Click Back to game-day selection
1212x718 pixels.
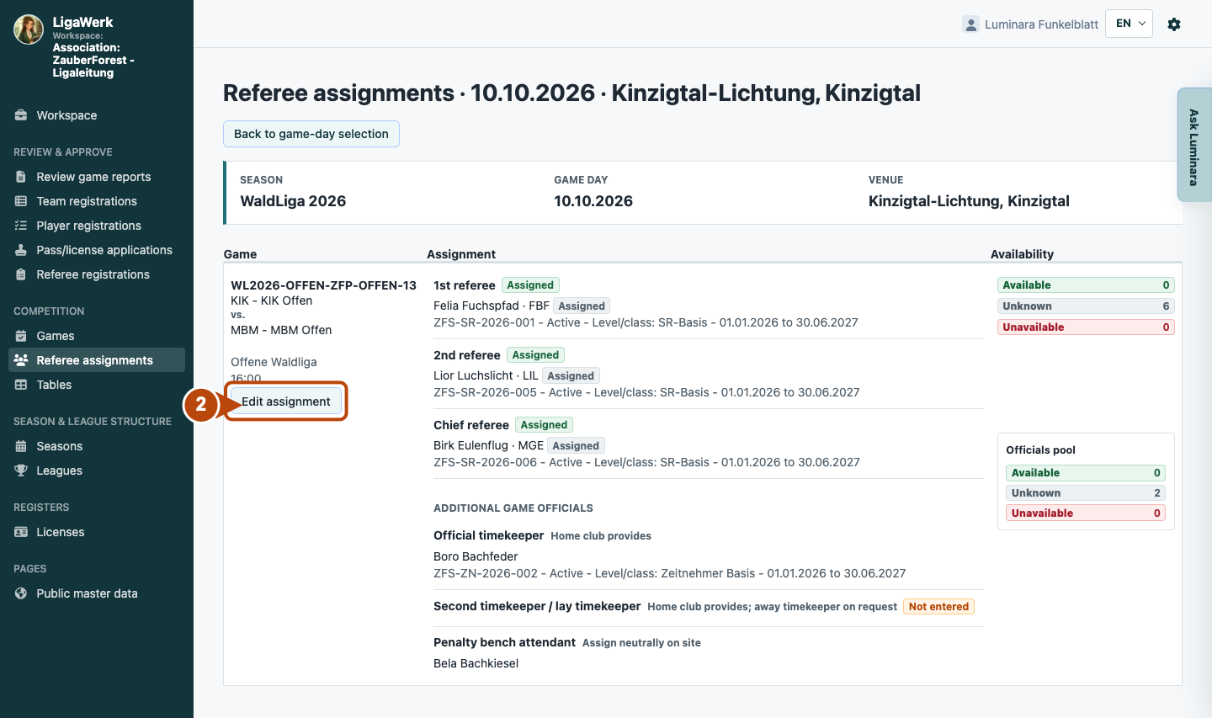tap(311, 134)
